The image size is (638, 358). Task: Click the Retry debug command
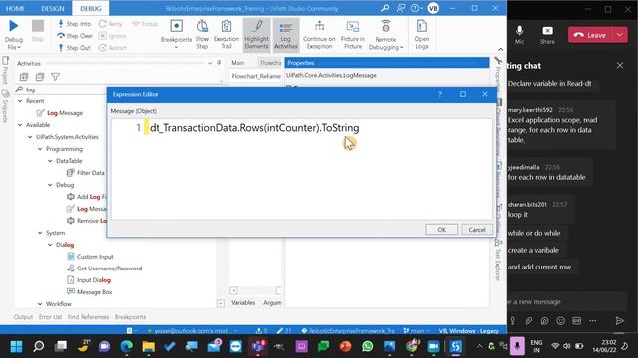coord(111,24)
